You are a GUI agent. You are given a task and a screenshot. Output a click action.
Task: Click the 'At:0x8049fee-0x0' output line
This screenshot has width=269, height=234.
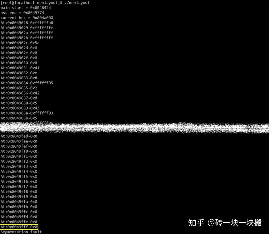[x=19, y=141]
